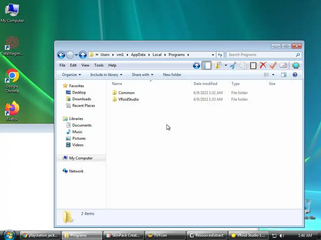Click folder icon at start of address bar
This screenshot has height=240, width=321.
(x=91, y=54)
